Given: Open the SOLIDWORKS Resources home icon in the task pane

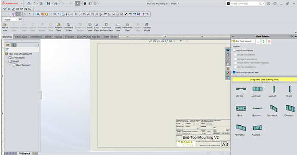Looking at the screenshot, I should pos(228,54).
